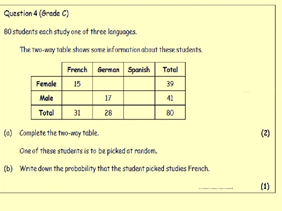Click the cell showing 15 for Female French
282x211 pixels.
click(x=77, y=84)
